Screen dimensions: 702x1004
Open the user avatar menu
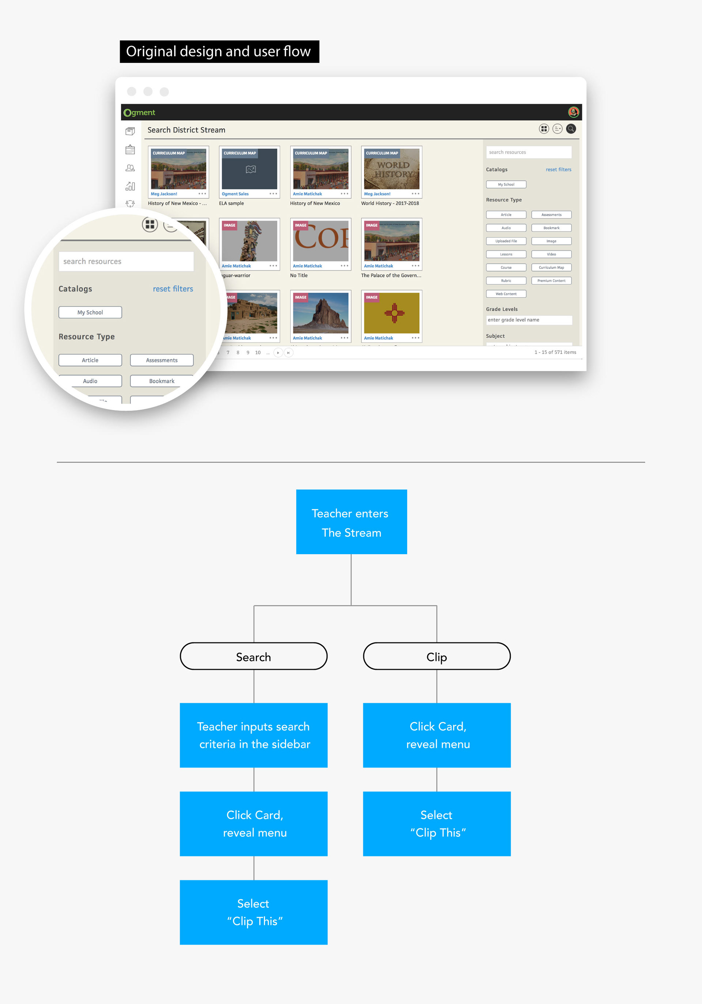click(x=573, y=112)
